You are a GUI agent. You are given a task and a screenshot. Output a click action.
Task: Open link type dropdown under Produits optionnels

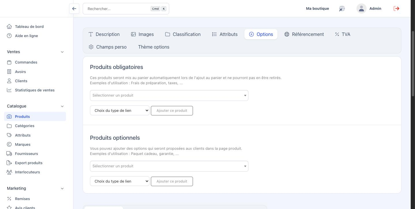(x=120, y=181)
